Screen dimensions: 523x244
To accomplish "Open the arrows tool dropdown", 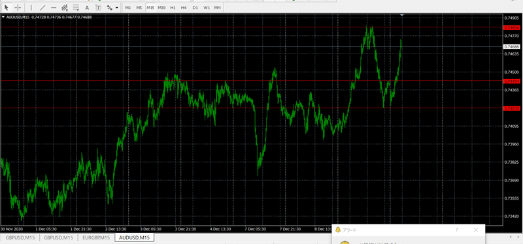I will pos(117,7).
